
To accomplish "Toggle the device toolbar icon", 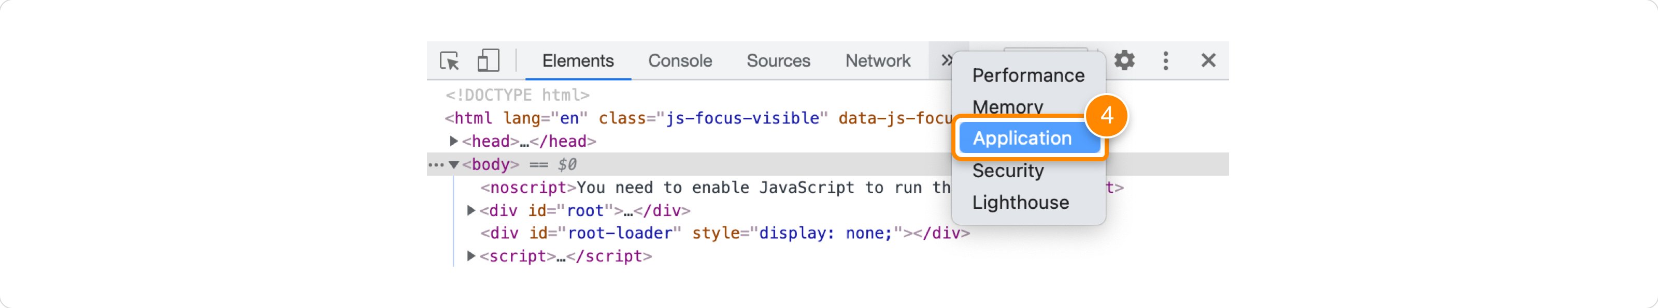I will [488, 61].
